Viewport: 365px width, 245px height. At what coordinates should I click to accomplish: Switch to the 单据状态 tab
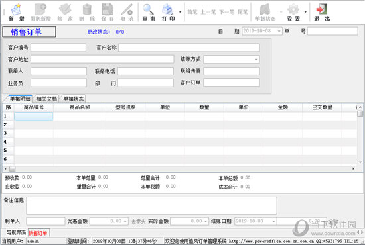(x=73, y=99)
